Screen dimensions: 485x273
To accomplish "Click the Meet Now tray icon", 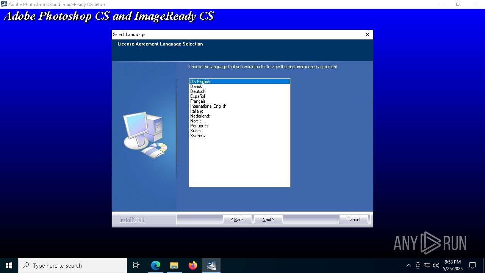I will pos(418,265).
